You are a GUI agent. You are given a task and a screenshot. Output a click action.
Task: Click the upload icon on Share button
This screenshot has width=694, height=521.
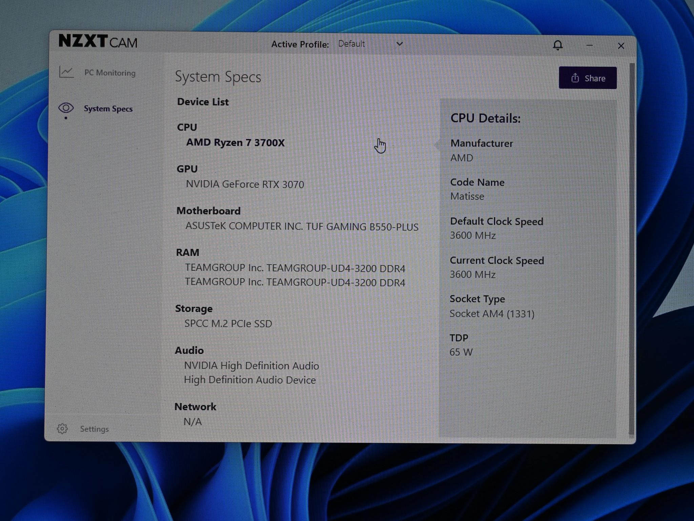575,78
